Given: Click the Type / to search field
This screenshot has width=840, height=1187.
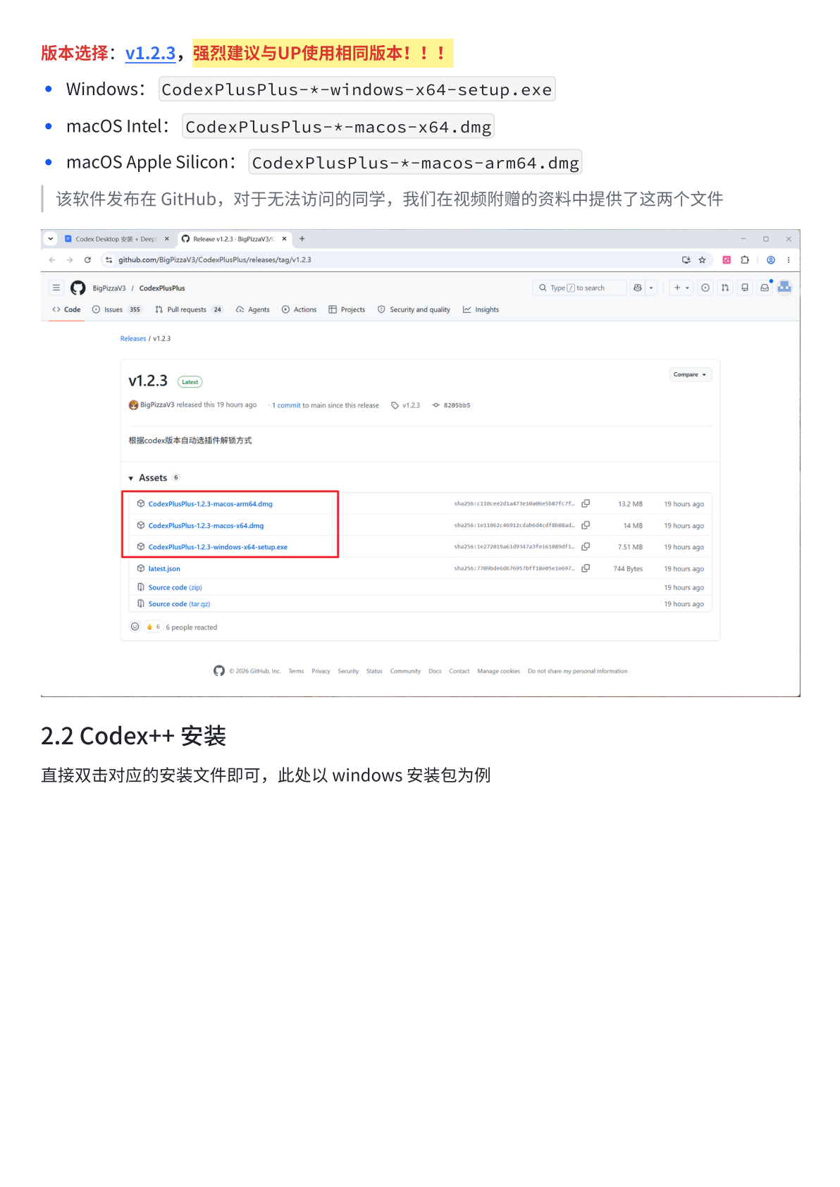Looking at the screenshot, I should pos(579,288).
